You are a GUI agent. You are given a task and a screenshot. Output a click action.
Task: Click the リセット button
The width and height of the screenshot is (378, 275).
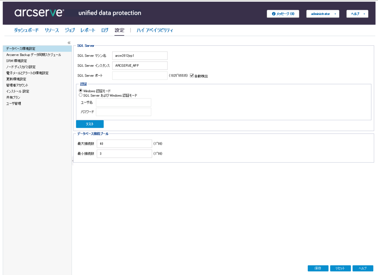pos(340,268)
